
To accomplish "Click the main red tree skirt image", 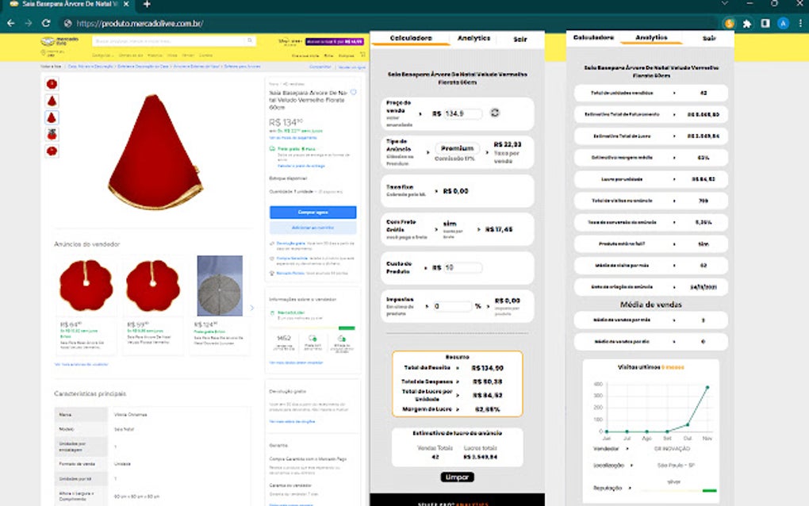I will [155, 151].
